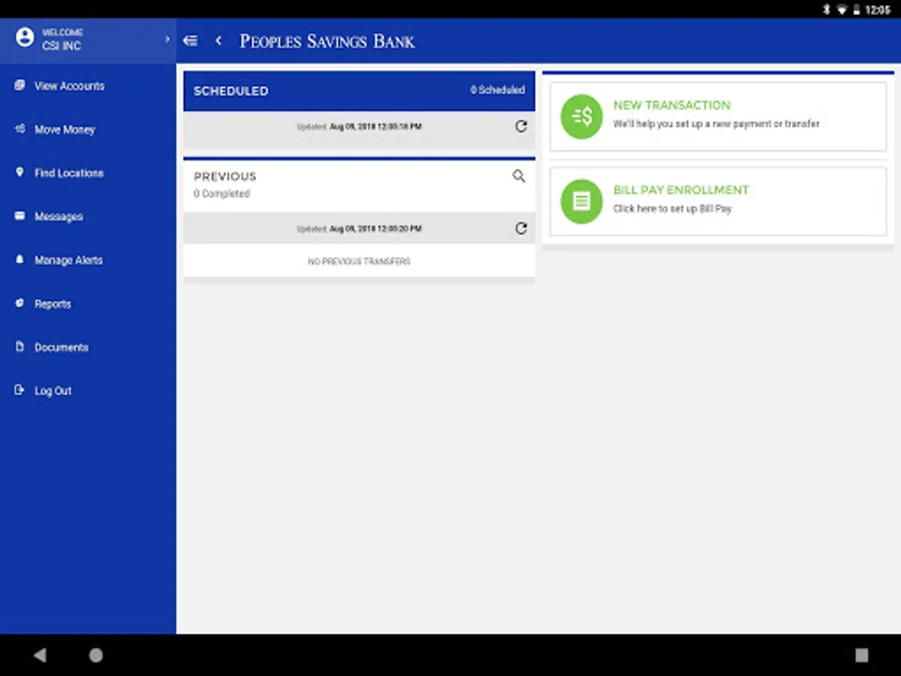Image resolution: width=901 pixels, height=676 pixels.
Task: Click the Wi-Fi status bar icon
Action: click(x=842, y=10)
